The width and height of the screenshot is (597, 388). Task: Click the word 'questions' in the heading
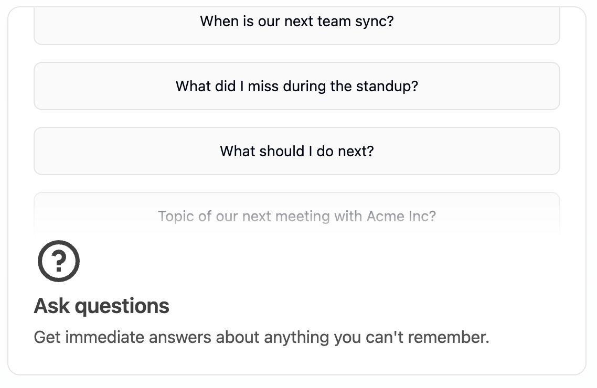[122, 307]
